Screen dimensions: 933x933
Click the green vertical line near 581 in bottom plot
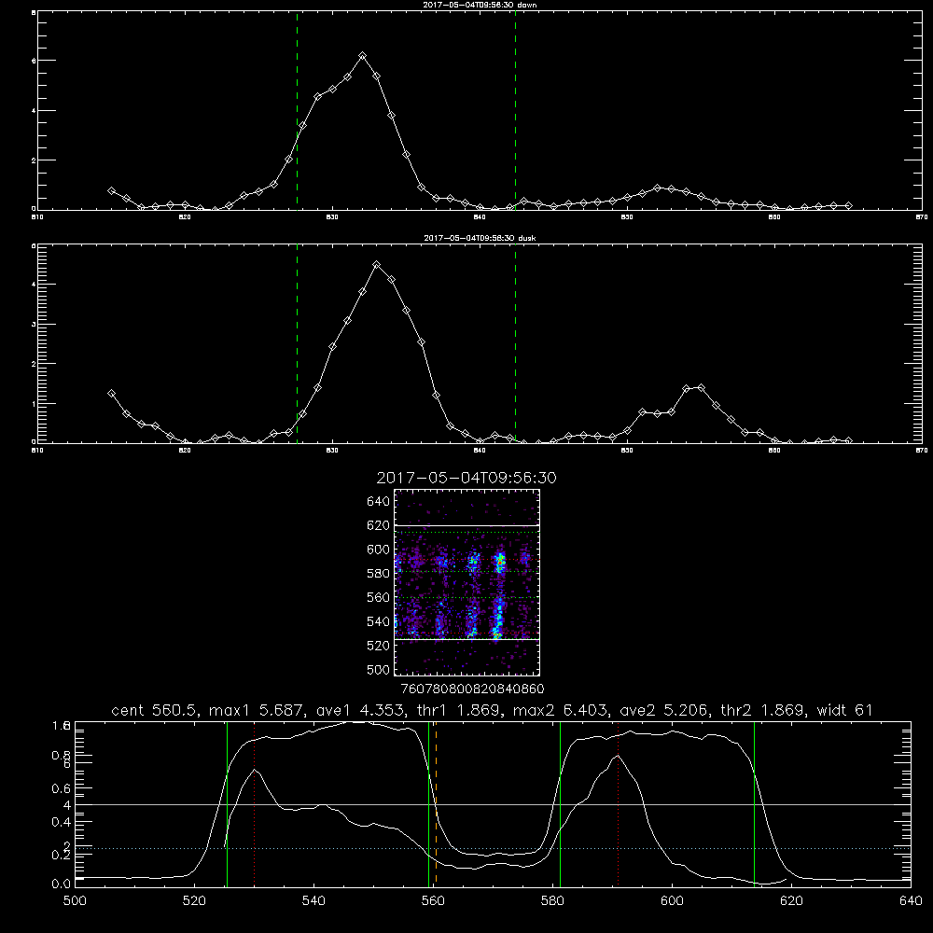pos(560,804)
